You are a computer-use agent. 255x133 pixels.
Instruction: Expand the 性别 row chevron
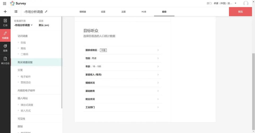158,58
